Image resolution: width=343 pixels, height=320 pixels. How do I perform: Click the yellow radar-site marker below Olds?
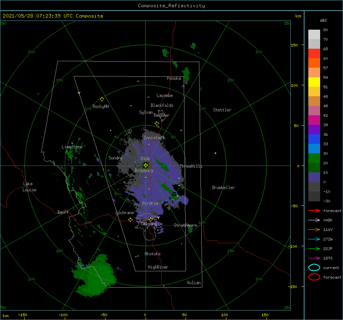146,166
